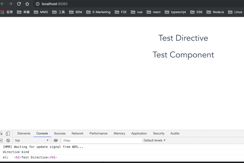Toggle the device toolbar icon
The width and height of the screenshot is (244, 163).
tap(8, 133)
